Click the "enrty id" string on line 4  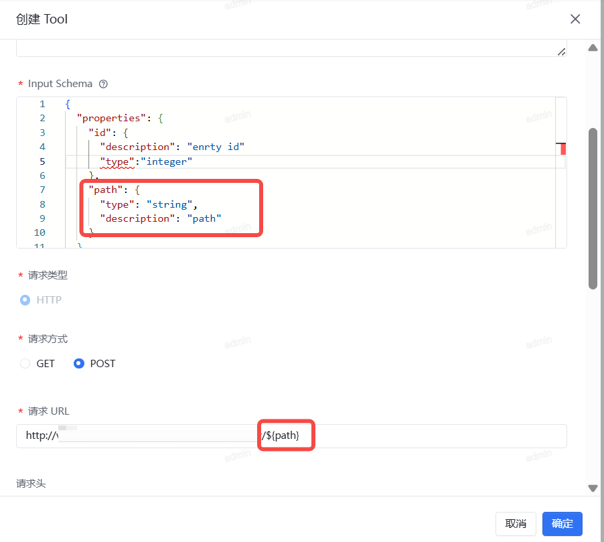pyautogui.click(x=216, y=147)
